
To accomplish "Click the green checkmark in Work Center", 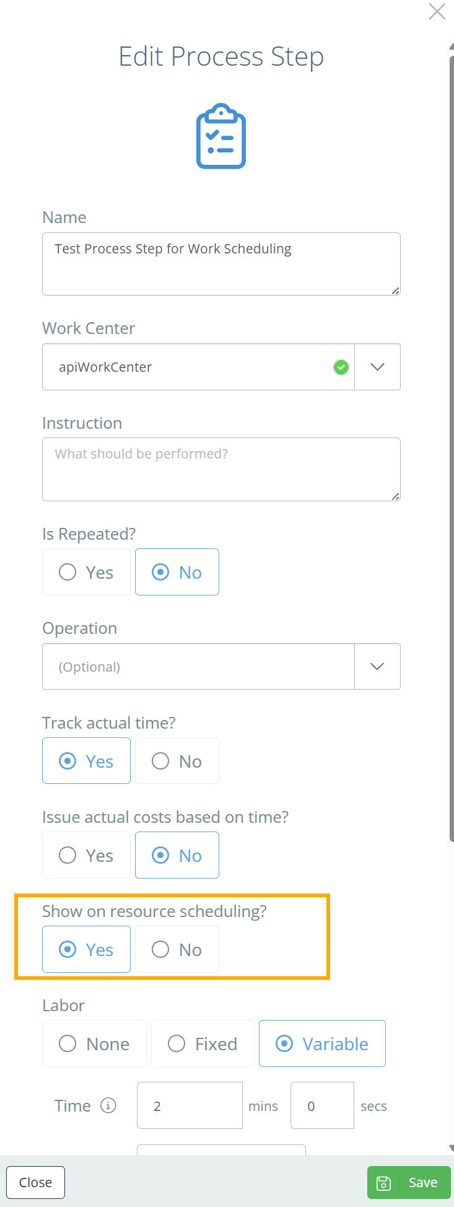I will coord(341,367).
